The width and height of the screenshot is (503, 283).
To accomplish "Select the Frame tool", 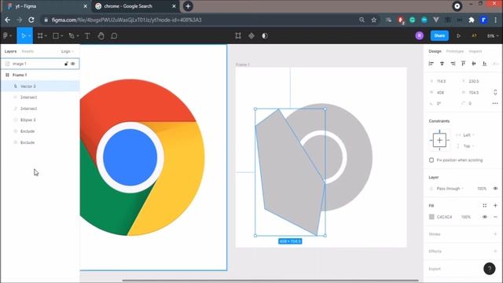I will tap(40, 36).
